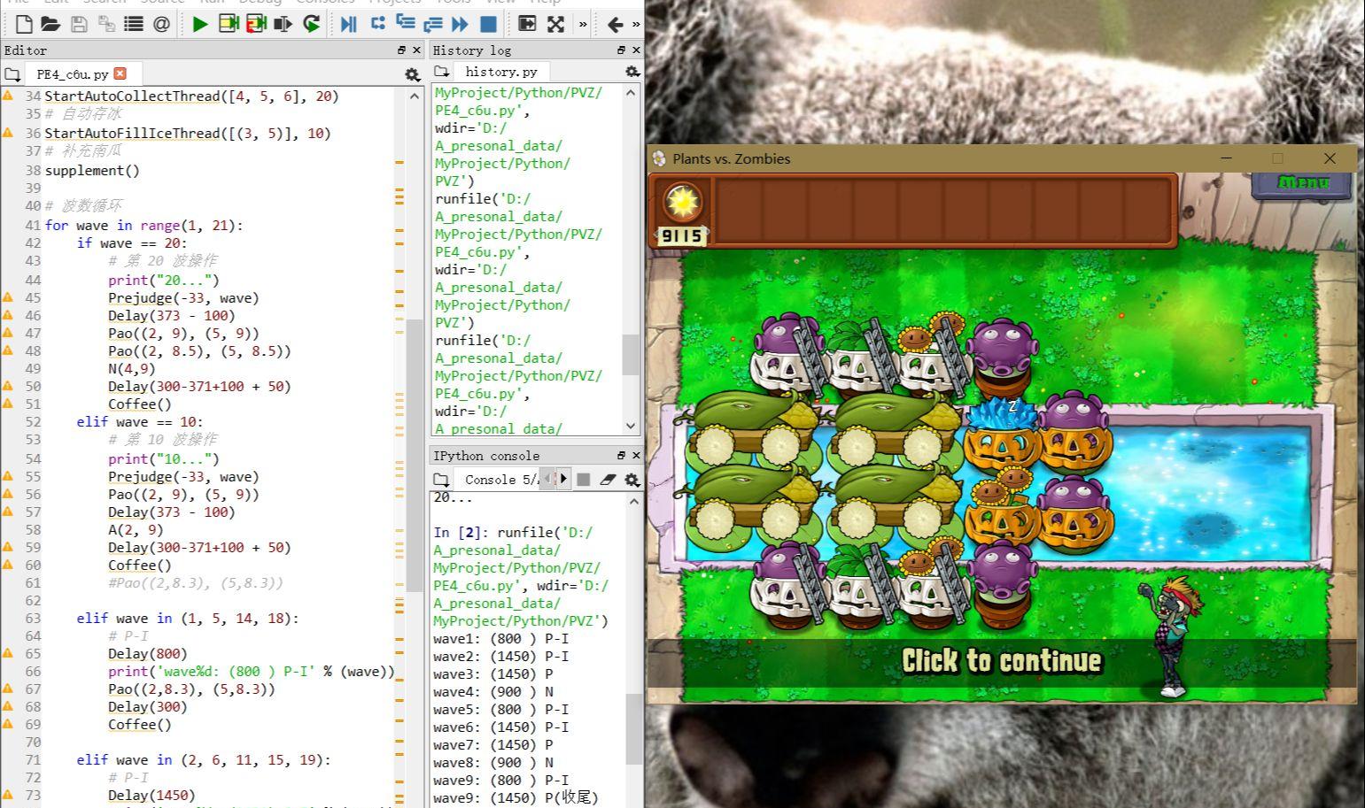Screen dimensions: 1365x808
Task: Click 'supplement()' on line 38
Action: pyautogui.click(x=92, y=171)
